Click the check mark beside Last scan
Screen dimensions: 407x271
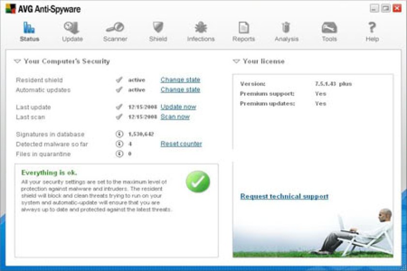[119, 117]
